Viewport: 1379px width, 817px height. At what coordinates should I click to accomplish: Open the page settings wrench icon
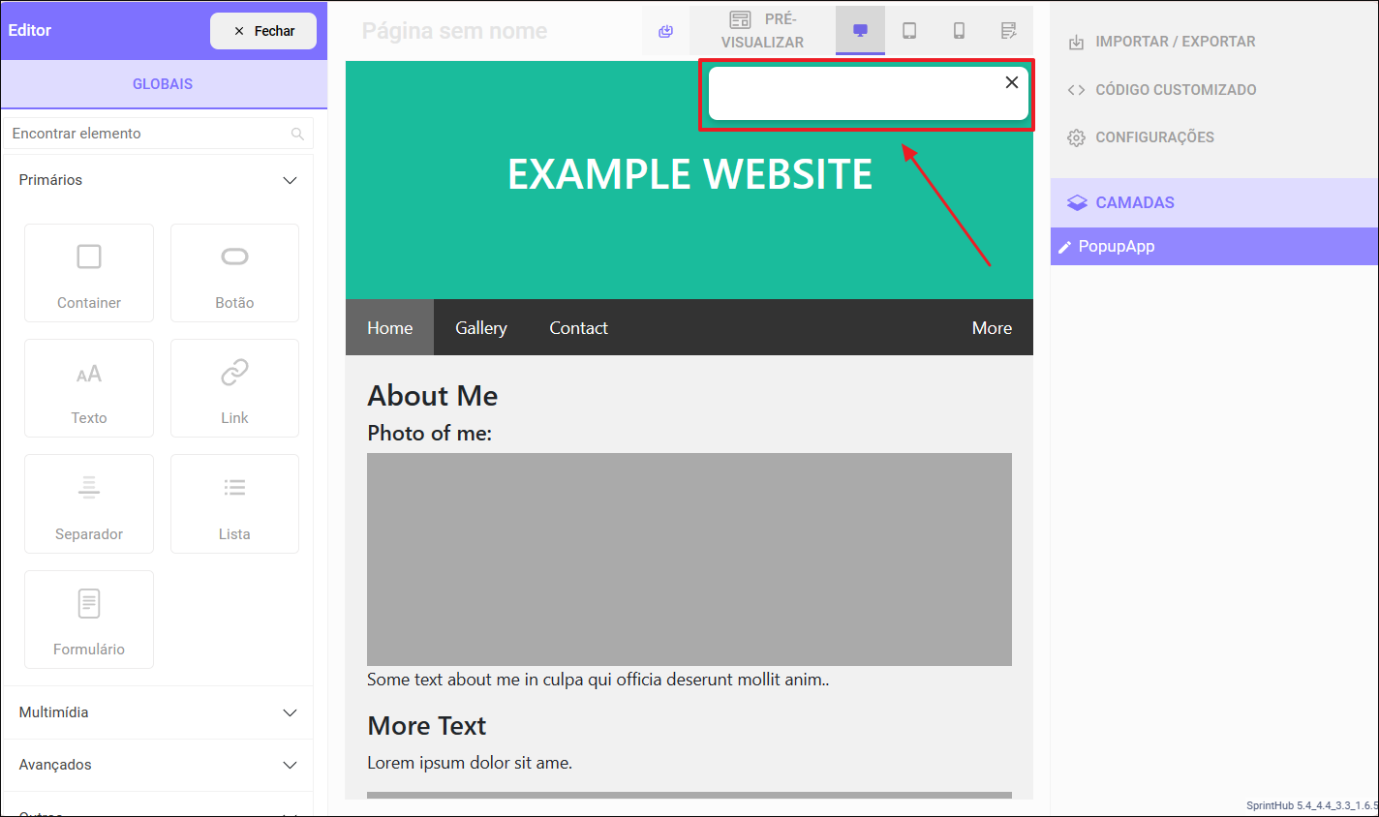pyautogui.click(x=1008, y=31)
